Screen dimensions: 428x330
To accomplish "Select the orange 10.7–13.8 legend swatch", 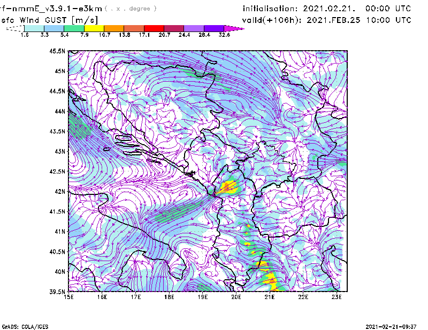I will tap(114, 28).
